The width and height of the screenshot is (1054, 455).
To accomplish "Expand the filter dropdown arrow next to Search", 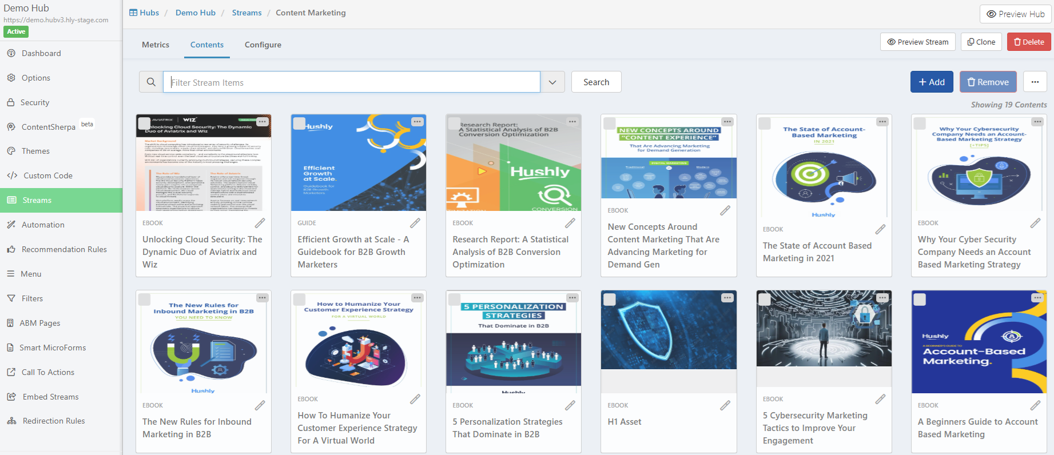I will click(x=552, y=82).
